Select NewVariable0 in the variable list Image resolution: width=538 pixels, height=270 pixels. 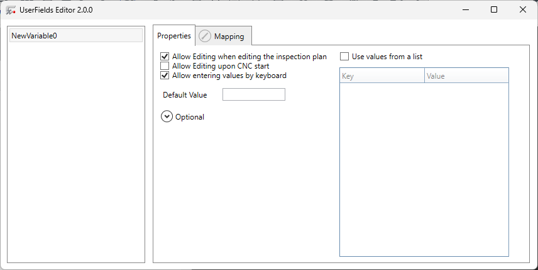tap(76, 35)
